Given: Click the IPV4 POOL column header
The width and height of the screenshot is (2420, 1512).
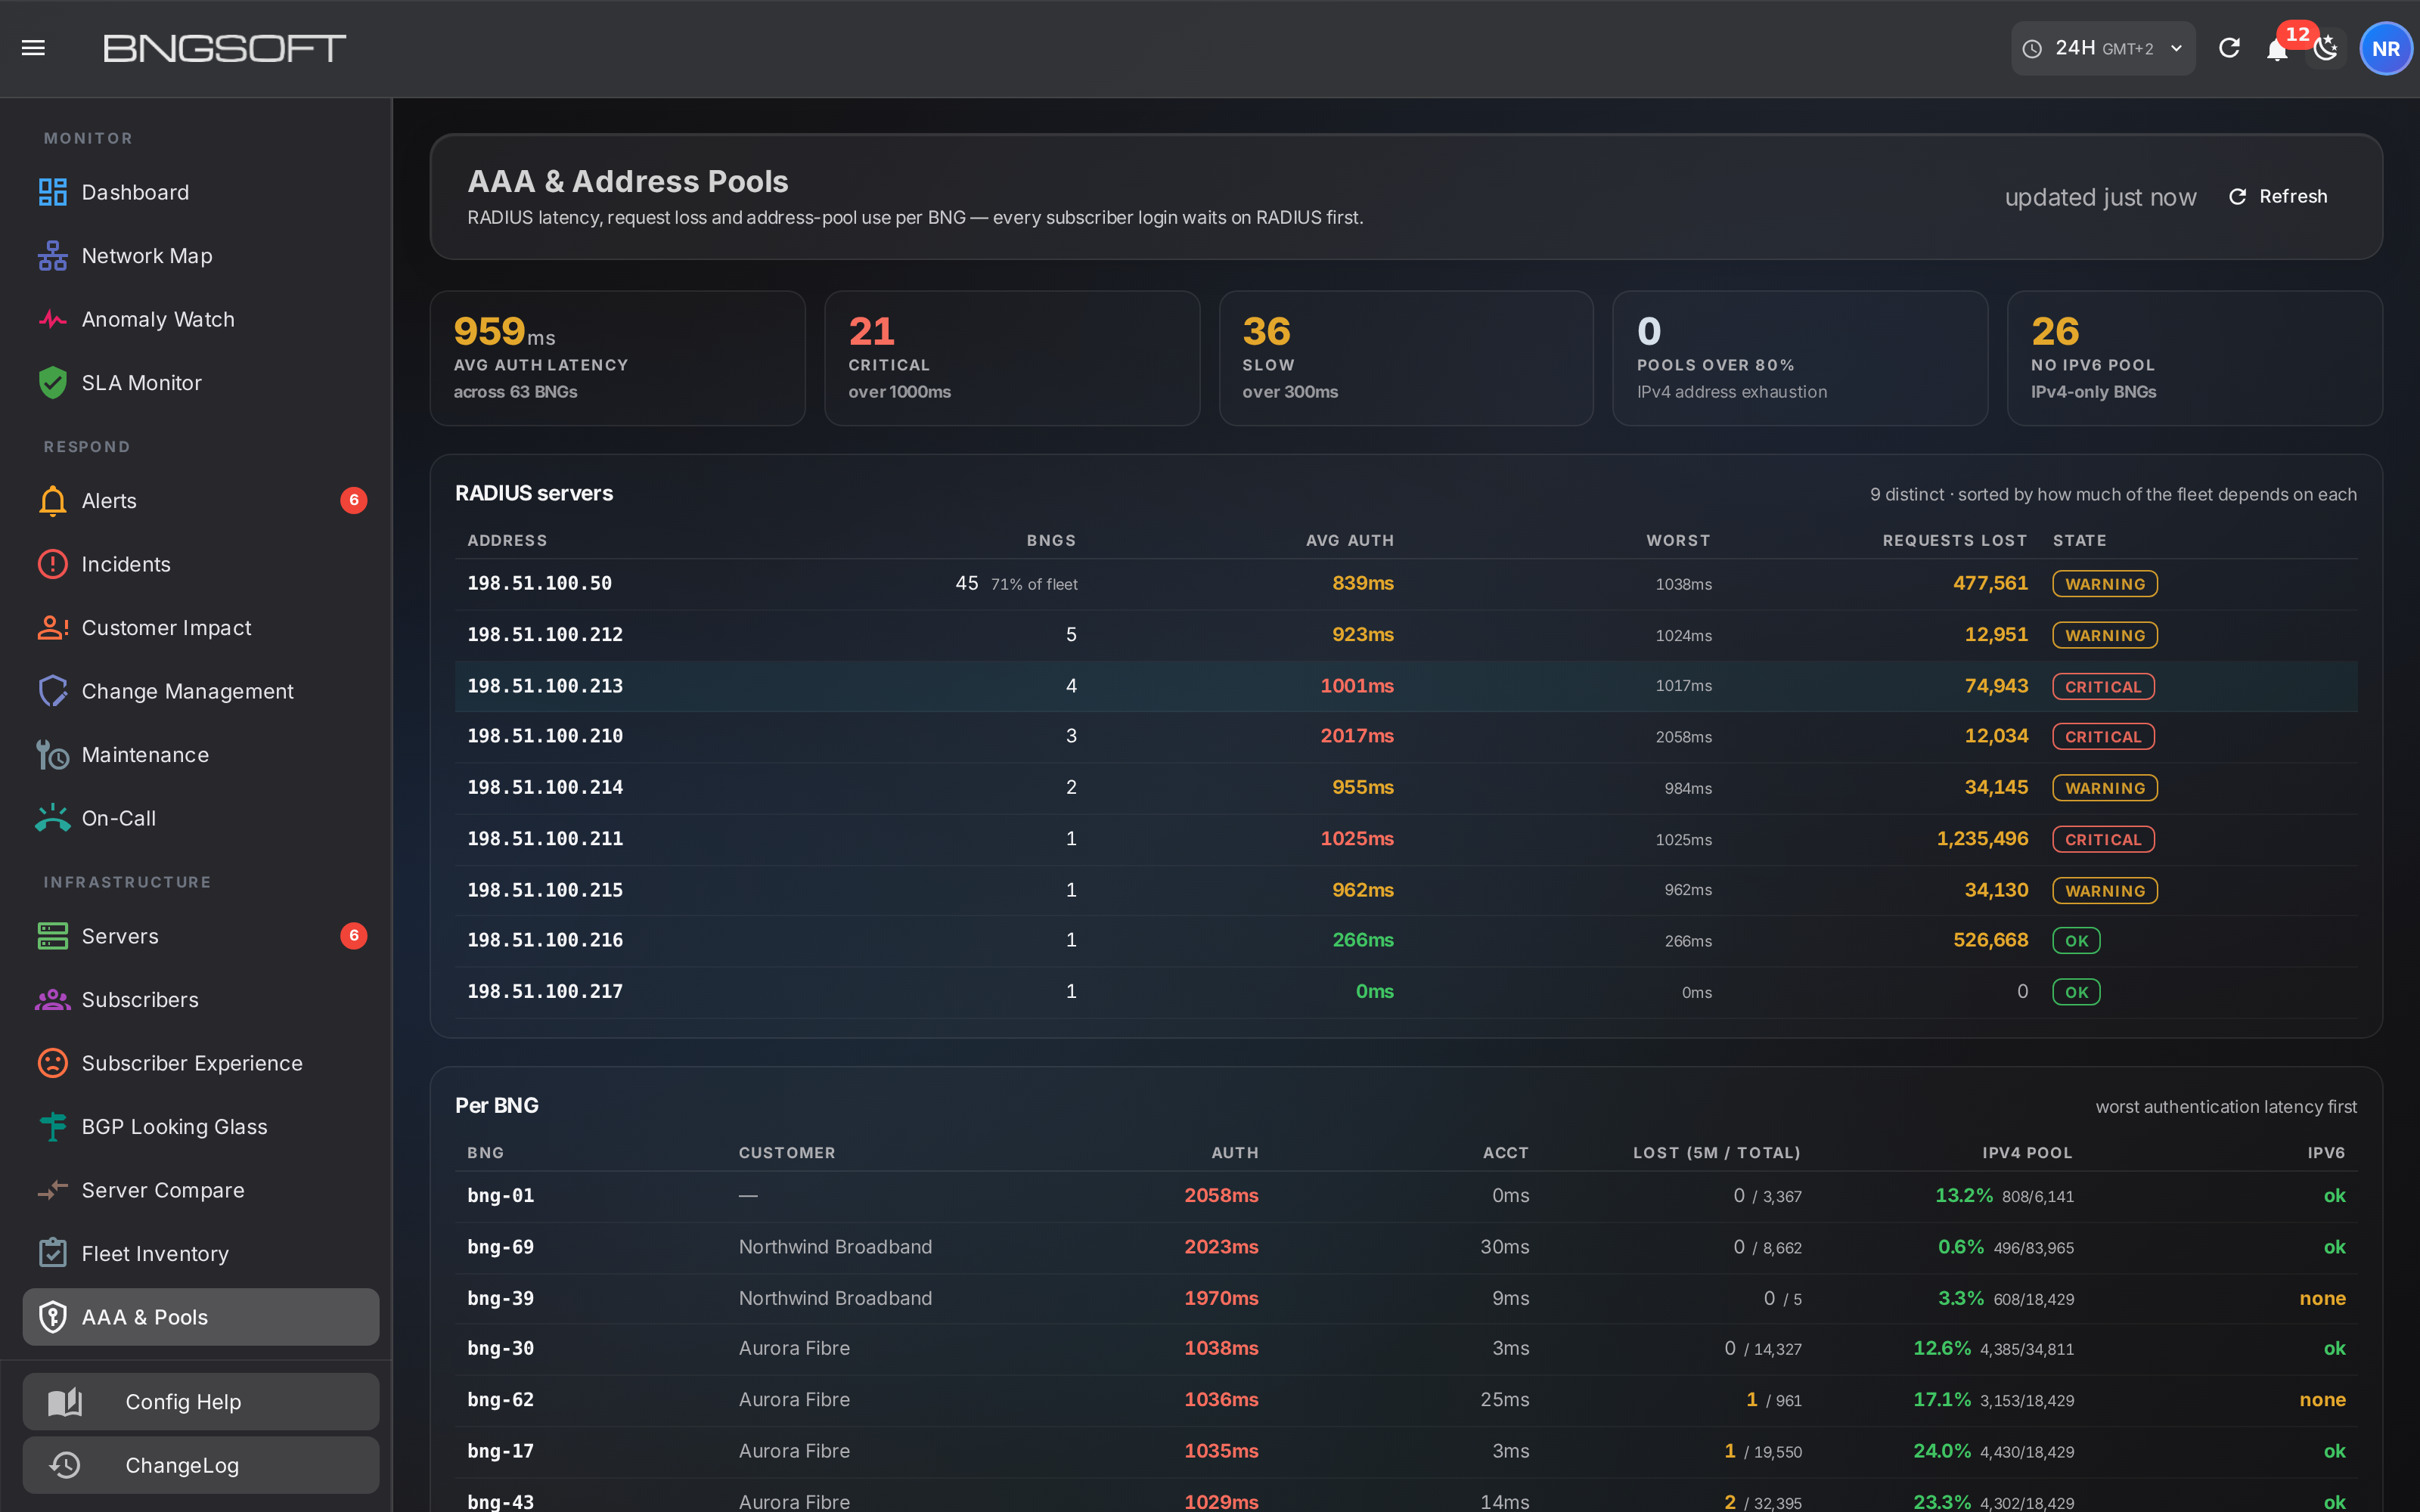Looking at the screenshot, I should pos(2027,1153).
